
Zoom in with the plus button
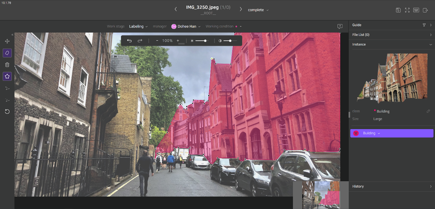[x=178, y=41]
